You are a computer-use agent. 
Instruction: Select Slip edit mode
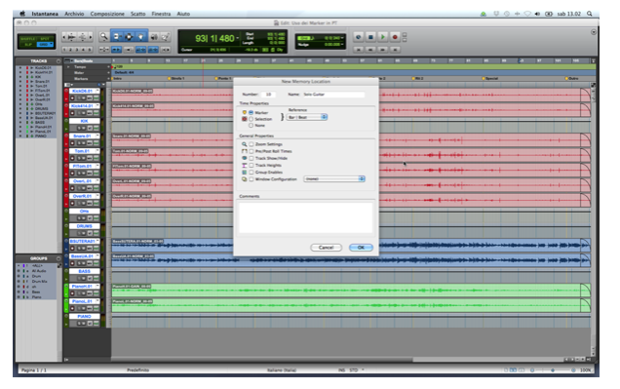click(x=27, y=44)
